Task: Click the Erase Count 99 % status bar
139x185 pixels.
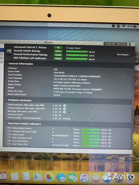Action: pyautogui.click(x=91, y=136)
